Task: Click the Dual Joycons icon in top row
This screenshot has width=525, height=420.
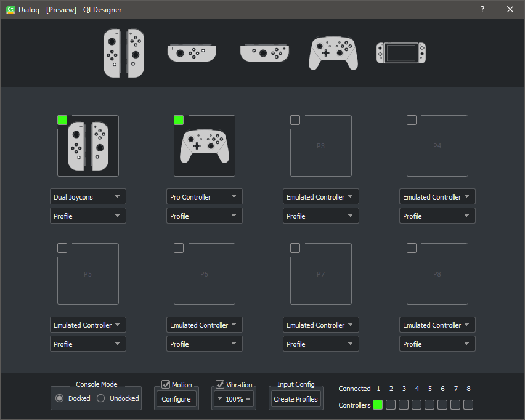Action: [x=124, y=53]
